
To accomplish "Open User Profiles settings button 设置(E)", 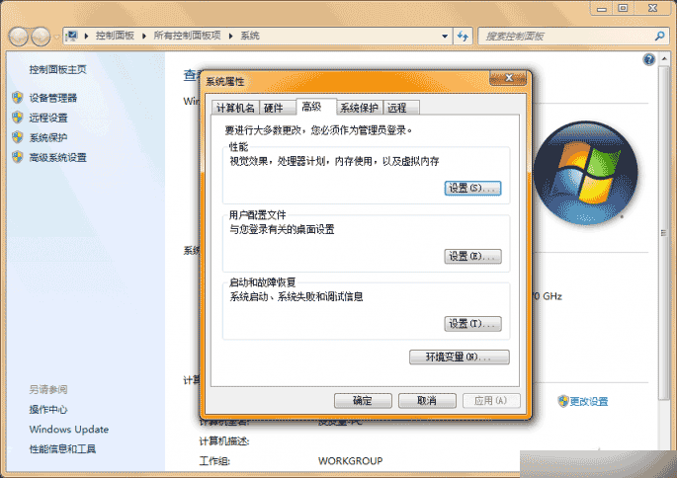I will [x=472, y=256].
